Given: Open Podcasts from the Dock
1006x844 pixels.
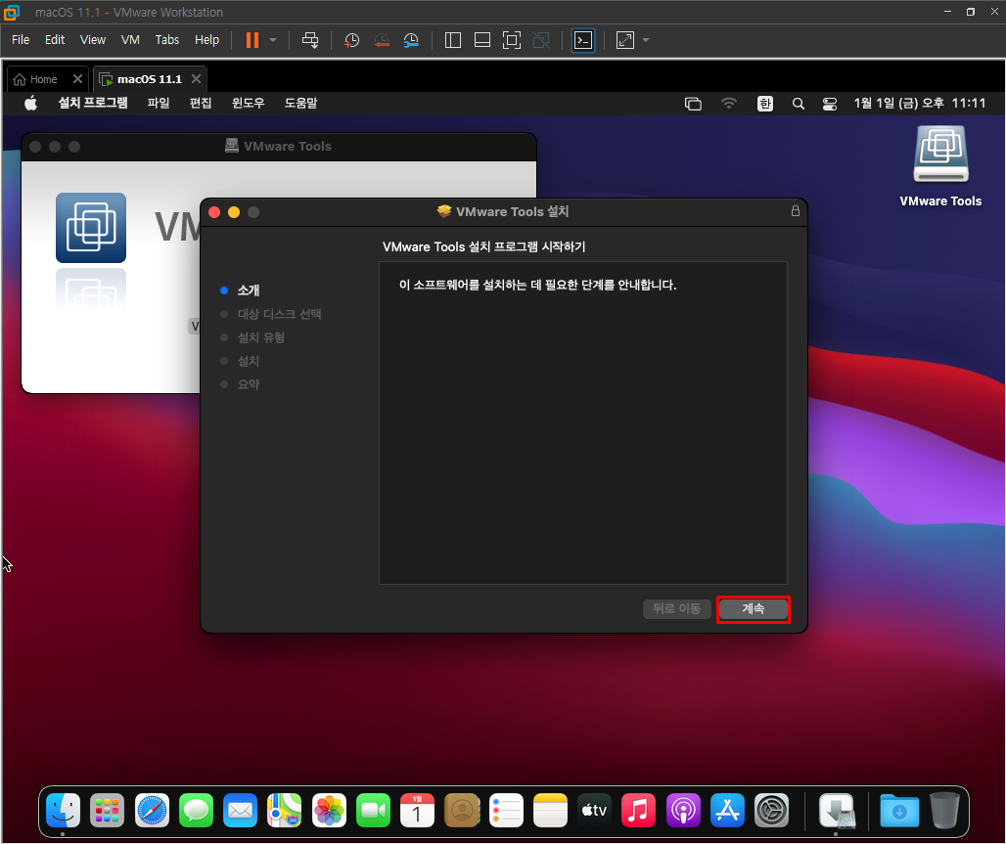Looking at the screenshot, I should (x=683, y=810).
